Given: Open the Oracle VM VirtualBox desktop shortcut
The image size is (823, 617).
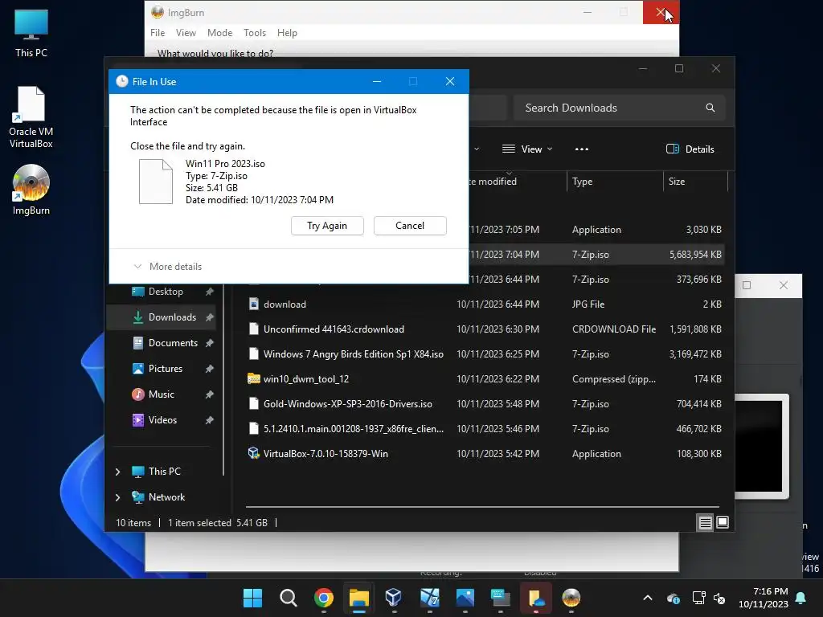Looking at the screenshot, I should coord(31,117).
